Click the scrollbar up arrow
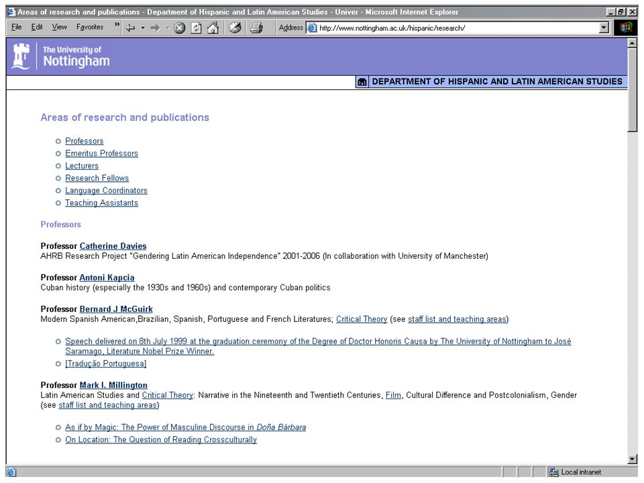The height and width of the screenshot is (483, 644). tap(633, 43)
